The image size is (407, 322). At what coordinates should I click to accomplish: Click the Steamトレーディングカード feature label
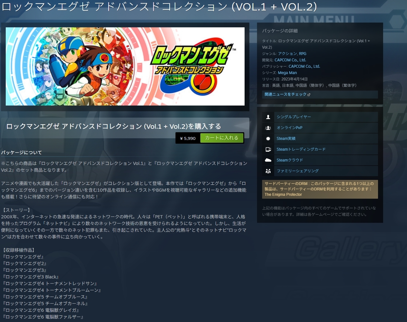pos(301,149)
